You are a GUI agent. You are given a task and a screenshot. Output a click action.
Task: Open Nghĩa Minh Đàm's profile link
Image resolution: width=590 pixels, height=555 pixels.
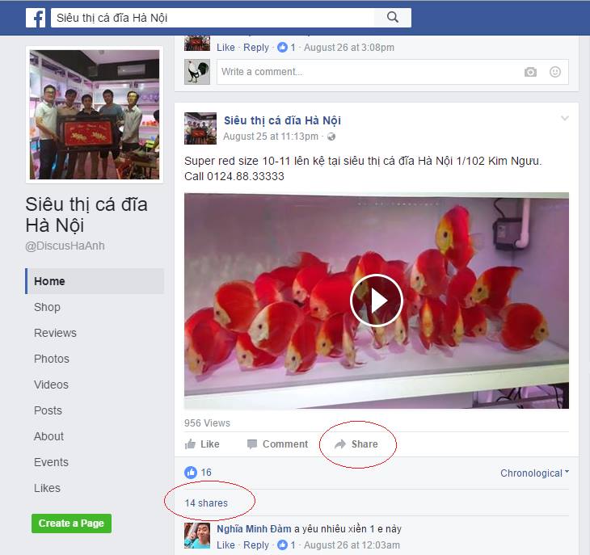coord(254,528)
